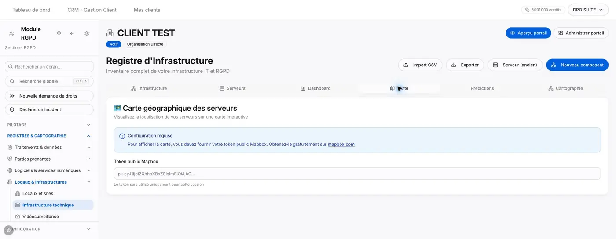Open Recherche globale search box
This screenshot has width=616, height=239.
click(49, 81)
